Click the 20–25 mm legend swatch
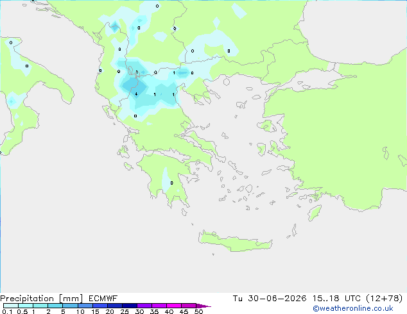The image size is (407, 314). click(x=115, y=306)
